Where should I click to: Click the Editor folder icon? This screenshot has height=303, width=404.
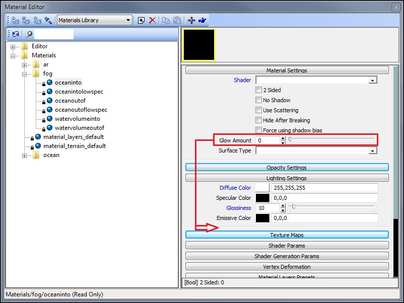pos(25,46)
